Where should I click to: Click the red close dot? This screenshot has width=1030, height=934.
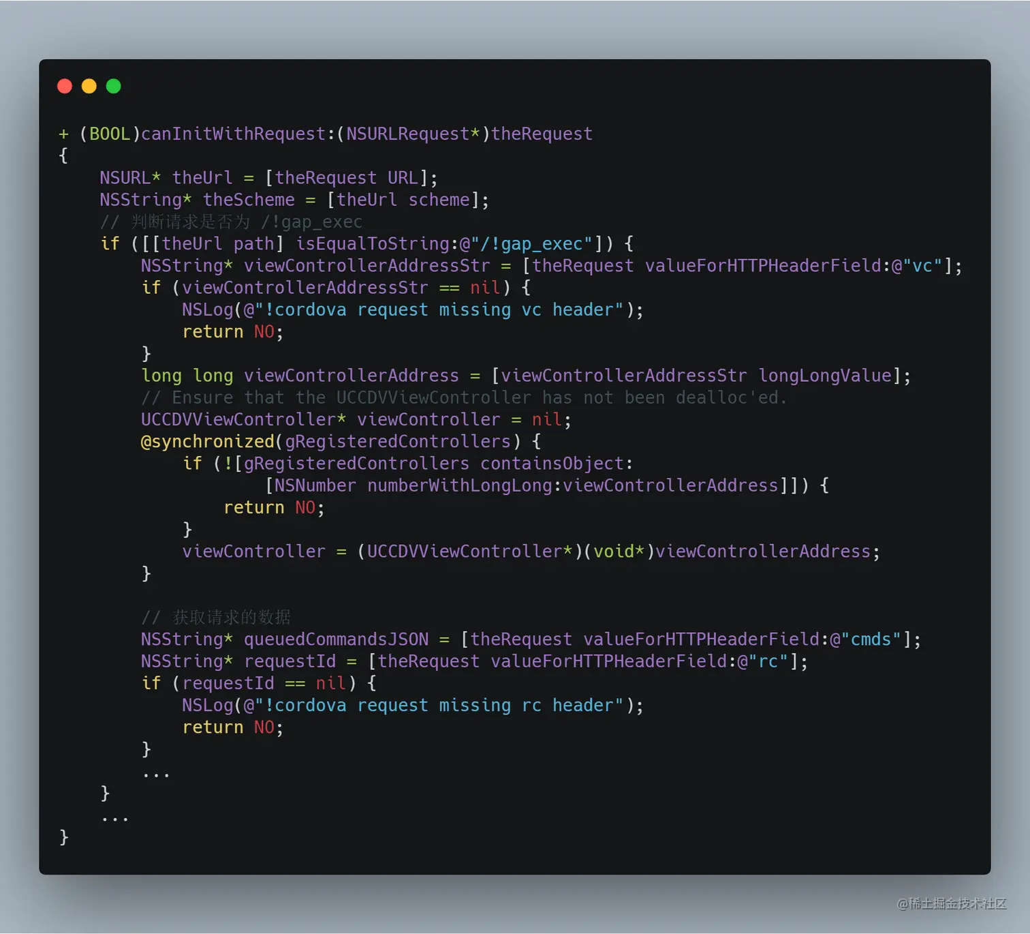pyautogui.click(x=65, y=86)
